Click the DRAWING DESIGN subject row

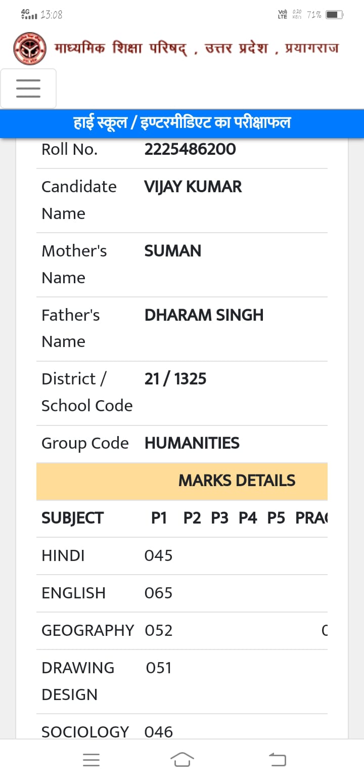tap(182, 681)
